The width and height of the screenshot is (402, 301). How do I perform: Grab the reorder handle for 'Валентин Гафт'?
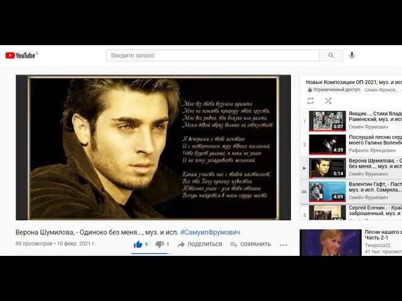coord(304,192)
